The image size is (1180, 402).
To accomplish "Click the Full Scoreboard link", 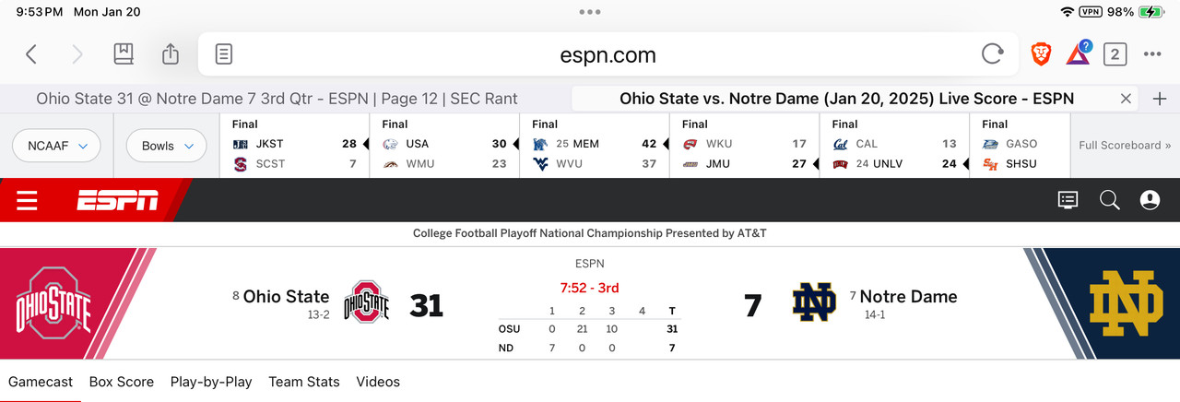I will [1125, 145].
